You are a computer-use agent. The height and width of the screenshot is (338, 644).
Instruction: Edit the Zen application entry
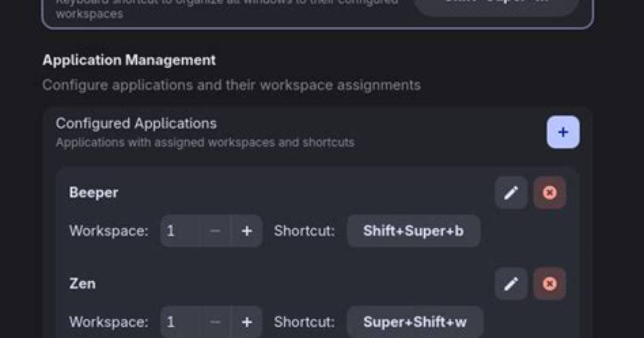click(511, 284)
